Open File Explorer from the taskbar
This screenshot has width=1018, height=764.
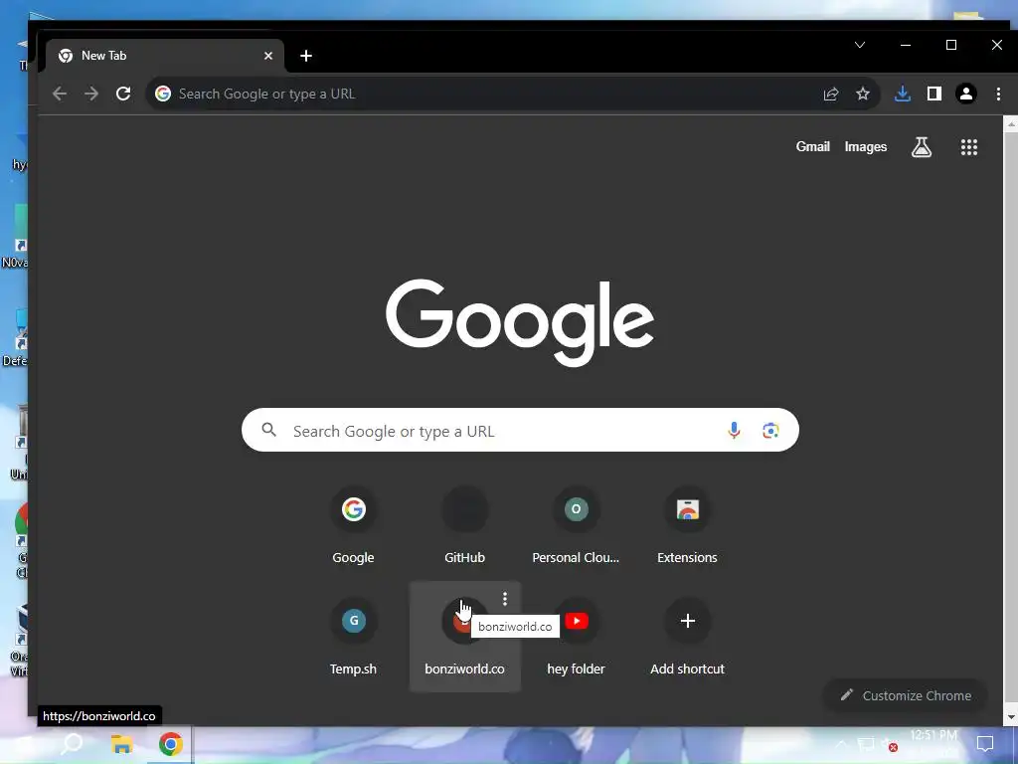click(x=121, y=744)
